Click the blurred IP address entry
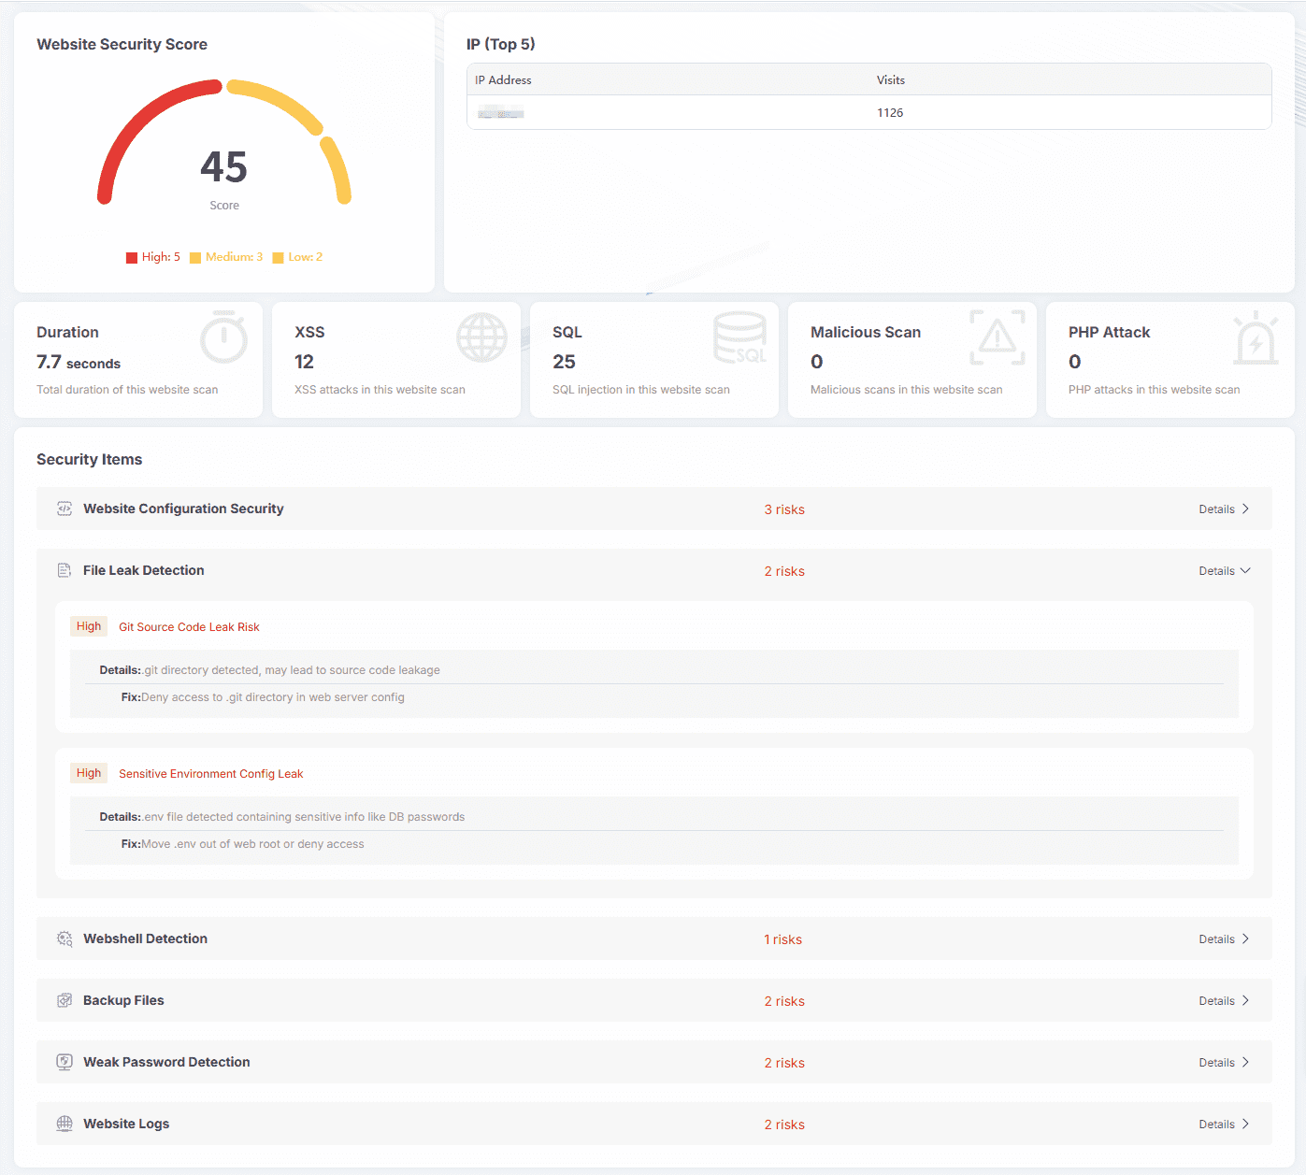Screen dimensions: 1306x1175 [x=501, y=114]
